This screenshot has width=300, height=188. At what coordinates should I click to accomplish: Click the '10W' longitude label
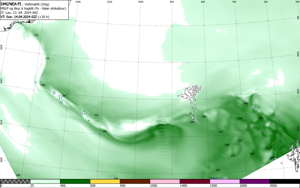pos(141,2)
